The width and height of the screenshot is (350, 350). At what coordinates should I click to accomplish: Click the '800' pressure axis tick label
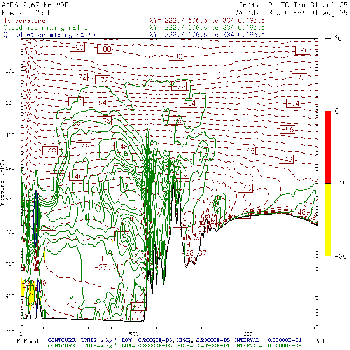[10, 264]
